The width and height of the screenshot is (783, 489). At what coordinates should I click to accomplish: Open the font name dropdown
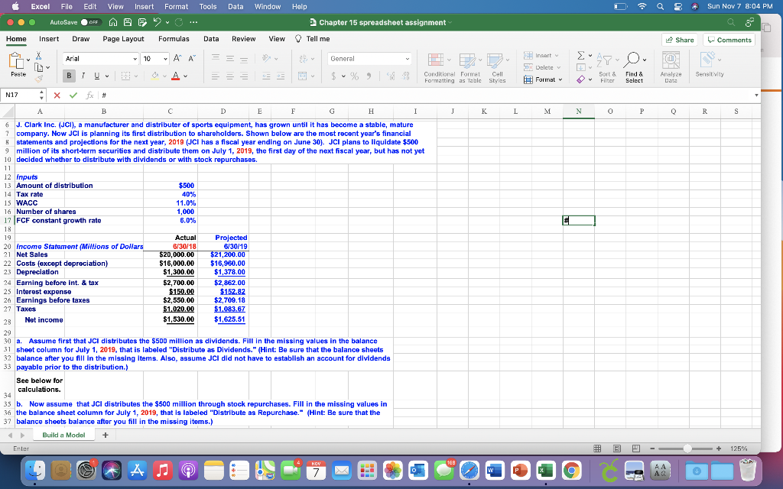[x=135, y=58]
